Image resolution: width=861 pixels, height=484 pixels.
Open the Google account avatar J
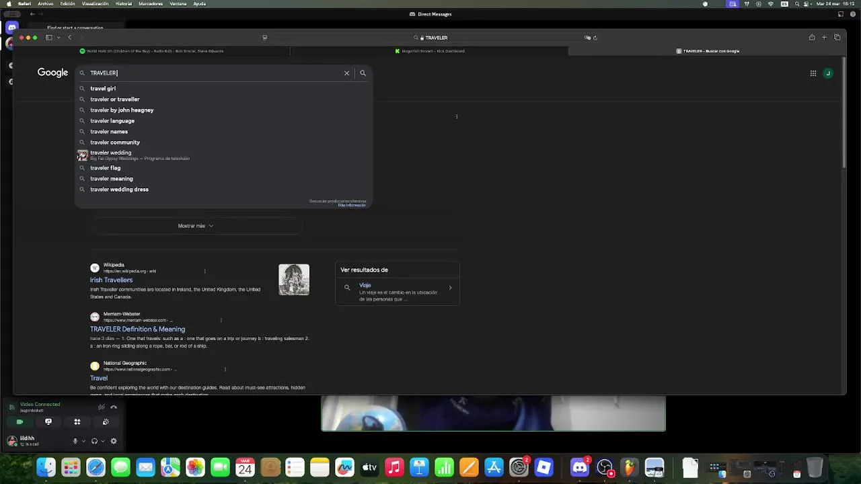(x=828, y=73)
